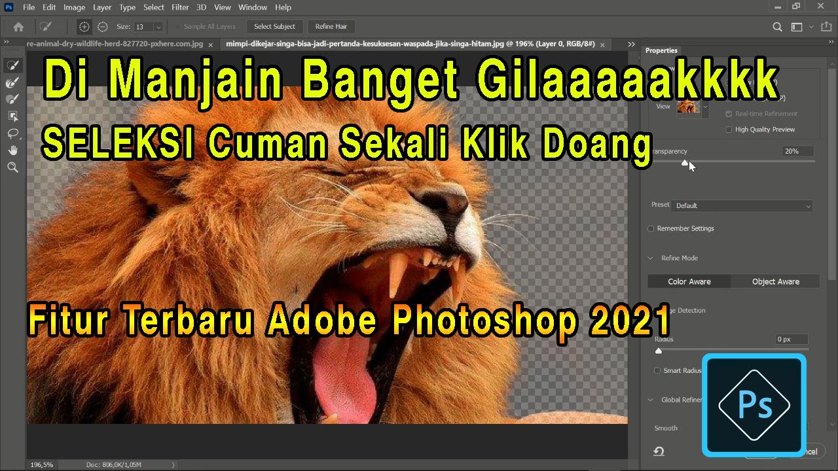The image size is (838, 471).
Task: Open the tool preset picker brush icon
Action: pos(45,27)
